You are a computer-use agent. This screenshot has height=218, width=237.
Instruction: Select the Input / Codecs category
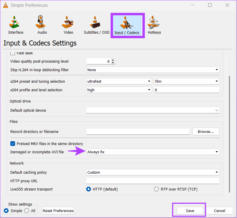[127, 25]
